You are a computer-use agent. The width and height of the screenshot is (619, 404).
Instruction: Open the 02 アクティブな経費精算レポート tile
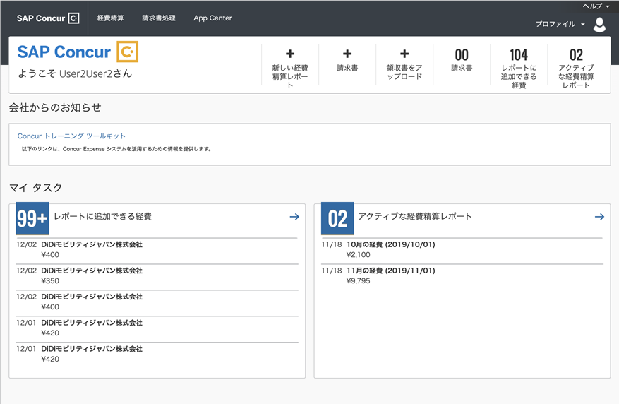(576, 68)
